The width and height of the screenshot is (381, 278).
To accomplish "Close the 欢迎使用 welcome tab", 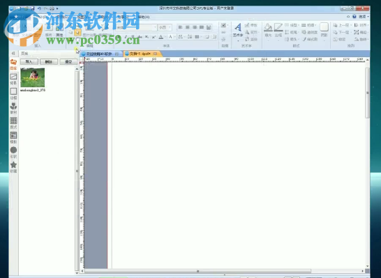I will coord(117,54).
